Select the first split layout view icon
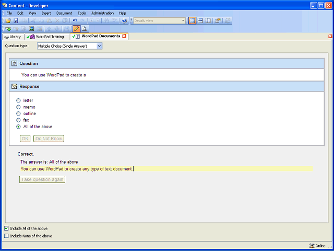The height and width of the screenshot is (251, 334). 192,21
